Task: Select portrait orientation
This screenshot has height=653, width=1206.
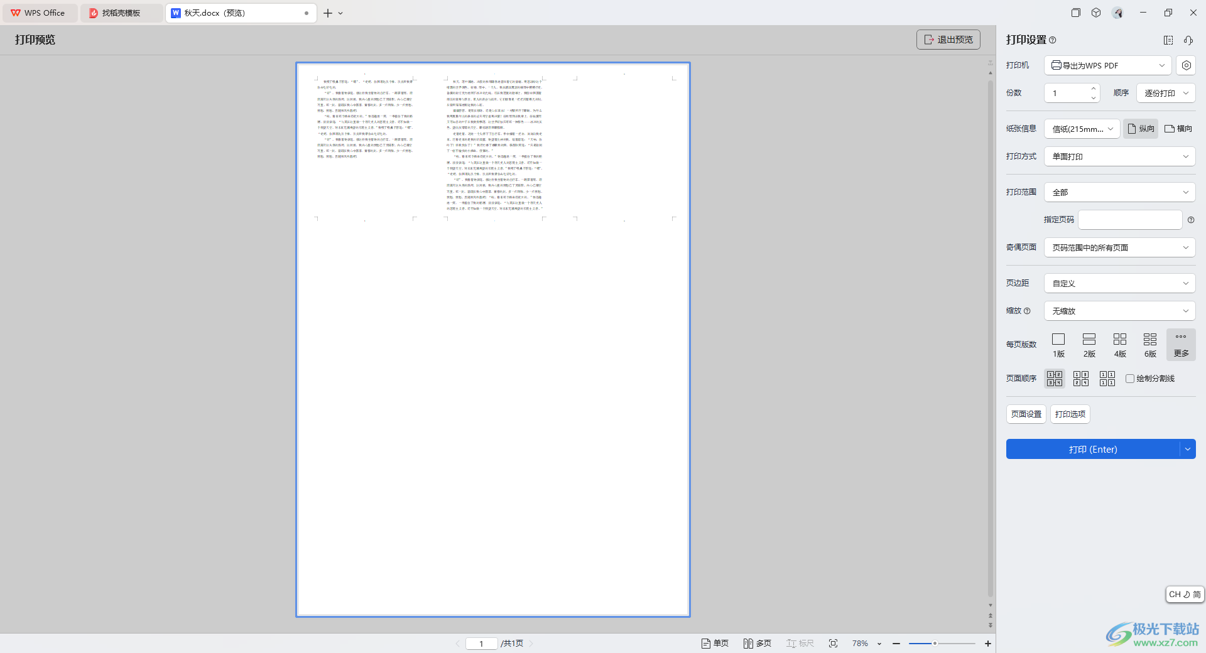Action: [x=1141, y=129]
